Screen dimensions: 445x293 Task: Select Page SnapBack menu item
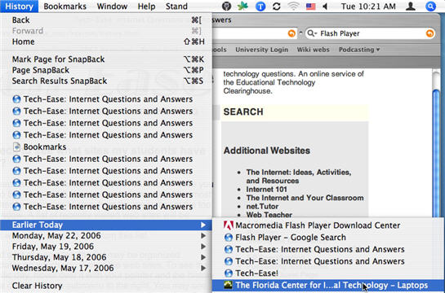(x=106, y=70)
